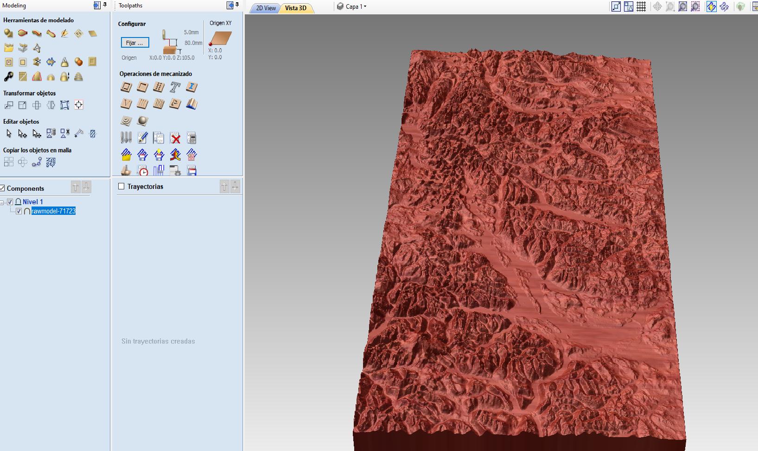Select the Vista 3D tab
Image resolution: width=758 pixels, height=451 pixels.
pyautogui.click(x=296, y=8)
